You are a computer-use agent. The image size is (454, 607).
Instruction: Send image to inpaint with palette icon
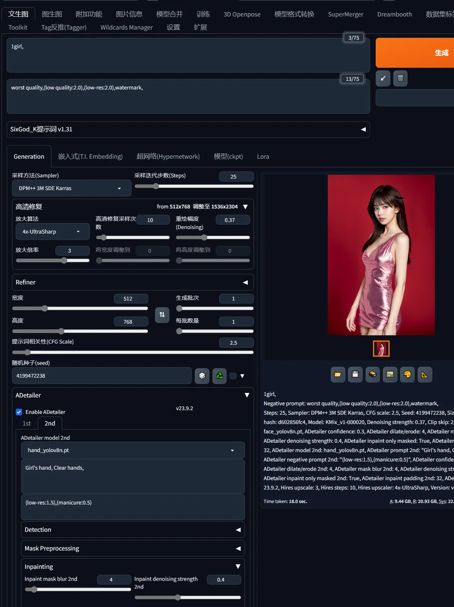click(408, 374)
